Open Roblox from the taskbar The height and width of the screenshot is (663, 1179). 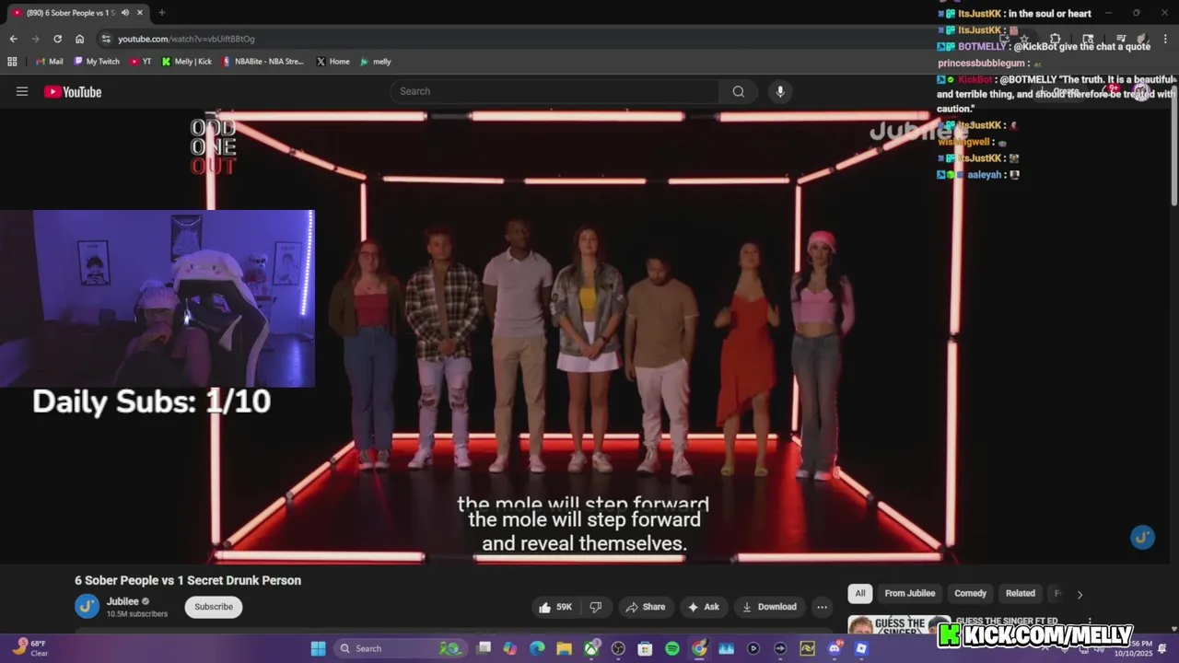click(x=861, y=648)
